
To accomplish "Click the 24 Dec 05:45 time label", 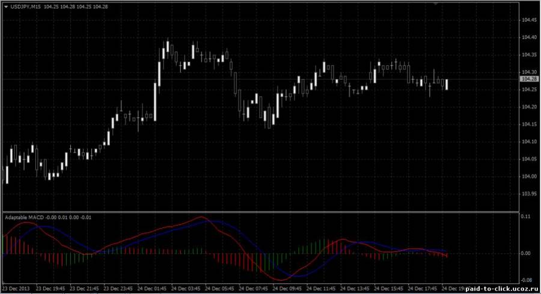I will (220, 289).
